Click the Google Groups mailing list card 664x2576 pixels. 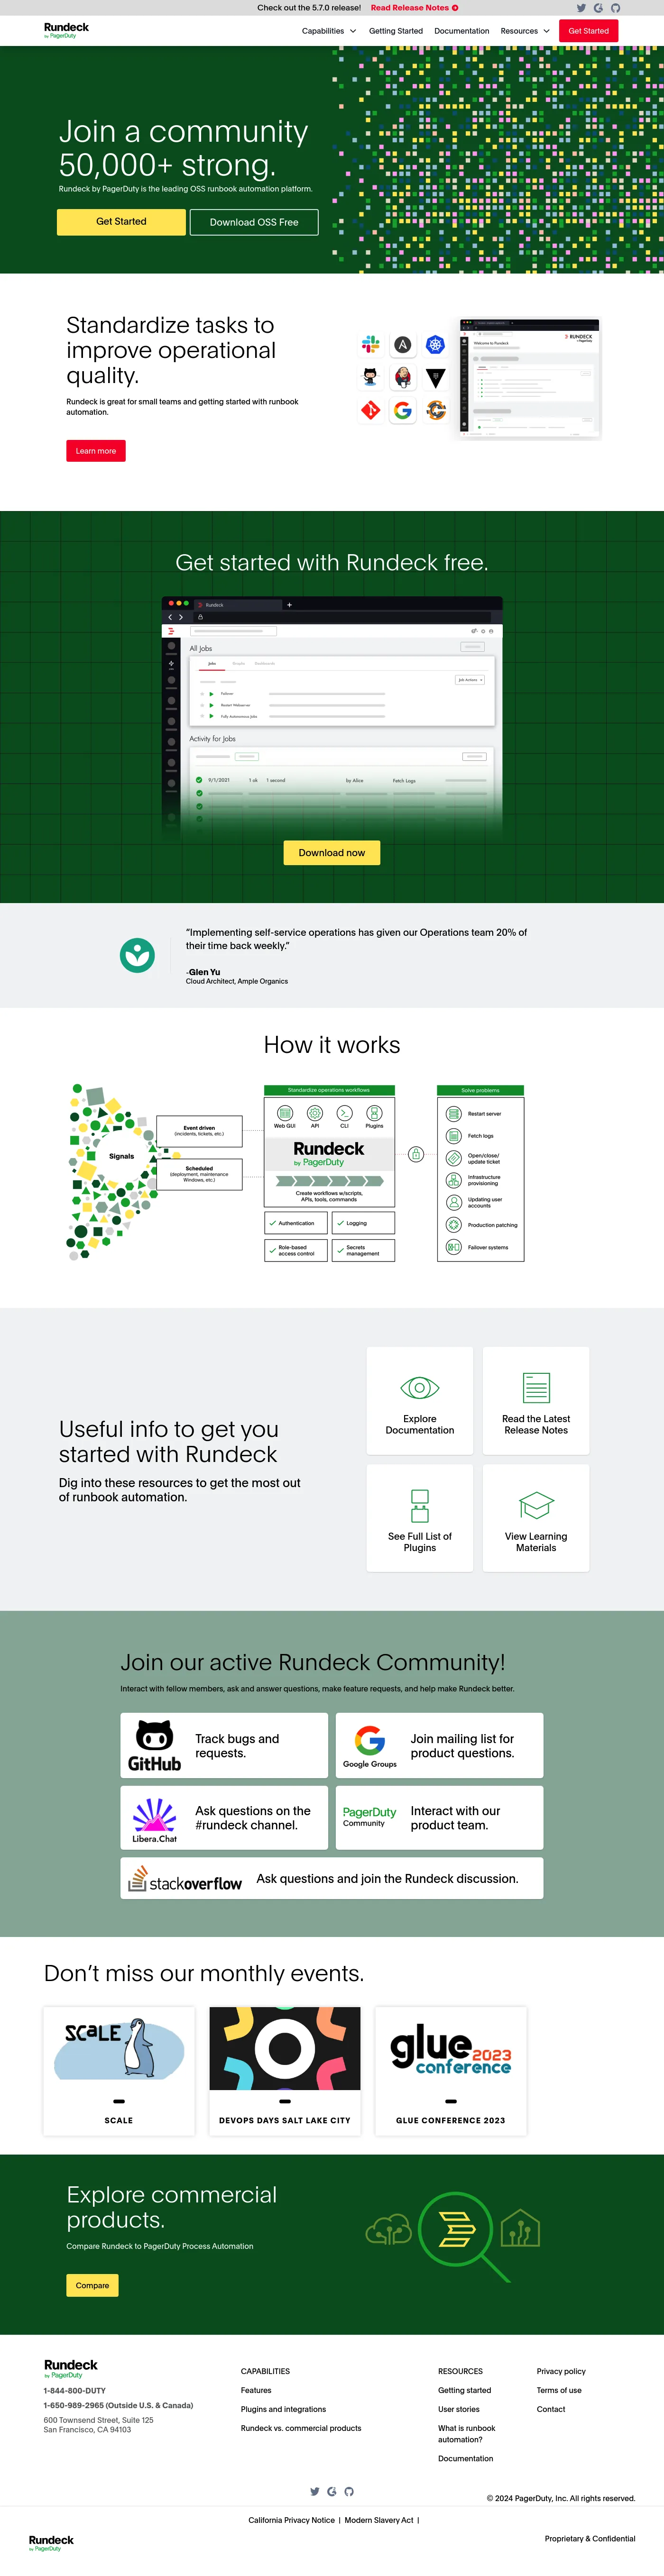pyautogui.click(x=440, y=1745)
